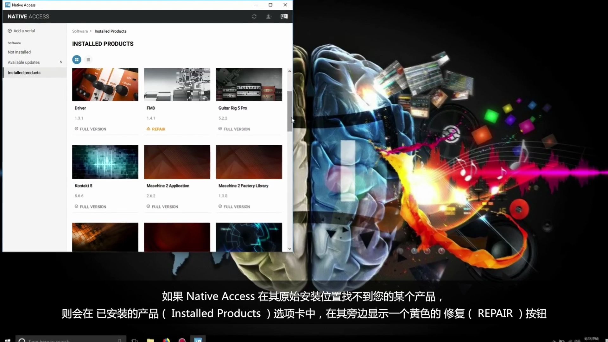Select 'Installed products' tab in sidebar
Viewport: 608px width, 342px height.
(x=24, y=73)
